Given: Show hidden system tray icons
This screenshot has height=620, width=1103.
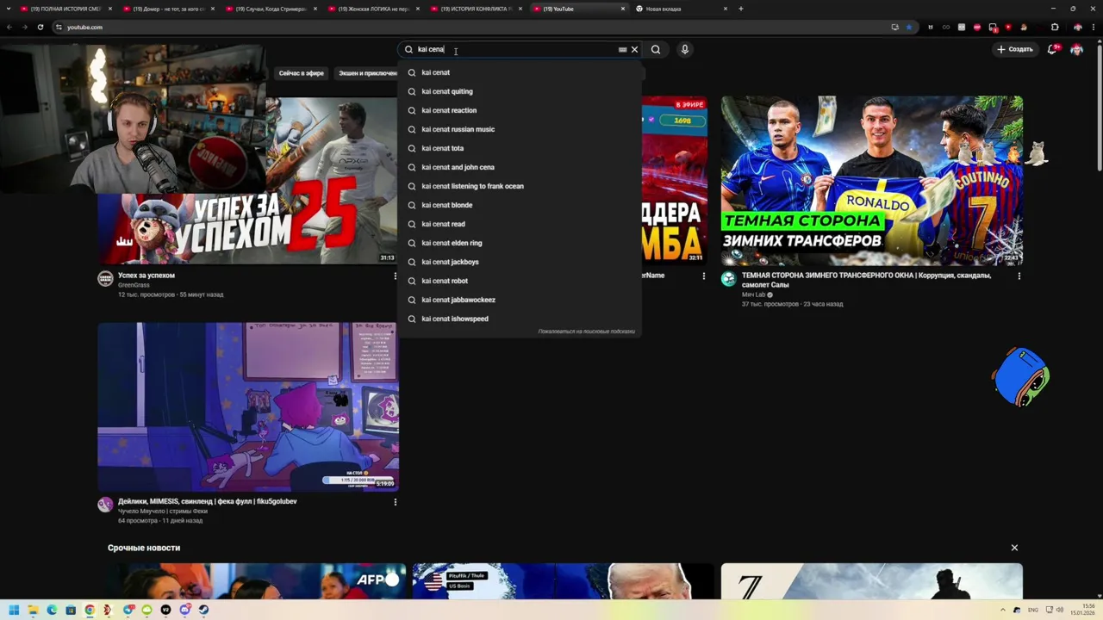Looking at the screenshot, I should 1004,610.
